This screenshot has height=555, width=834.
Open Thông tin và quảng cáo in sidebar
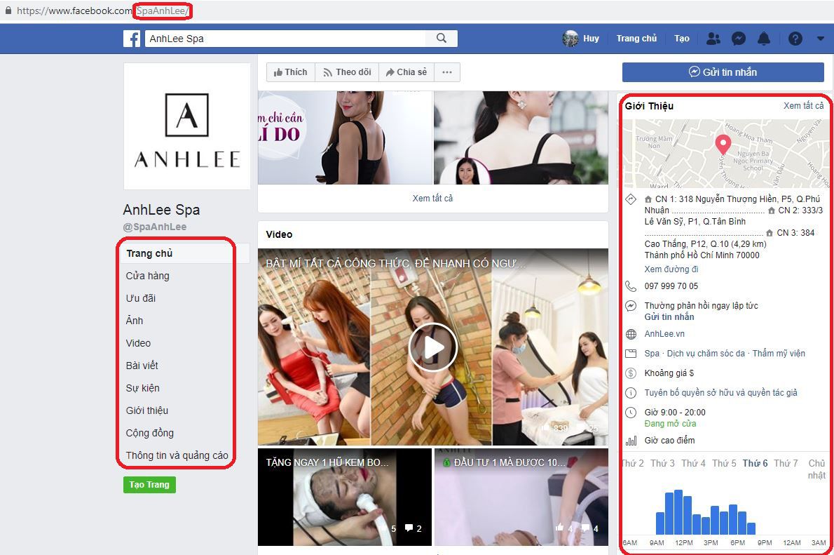[177, 455]
